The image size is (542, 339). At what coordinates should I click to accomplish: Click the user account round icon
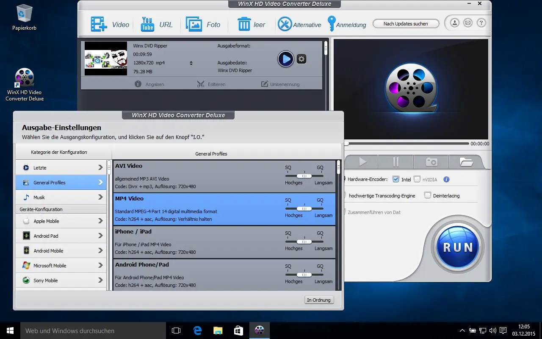coord(454,23)
